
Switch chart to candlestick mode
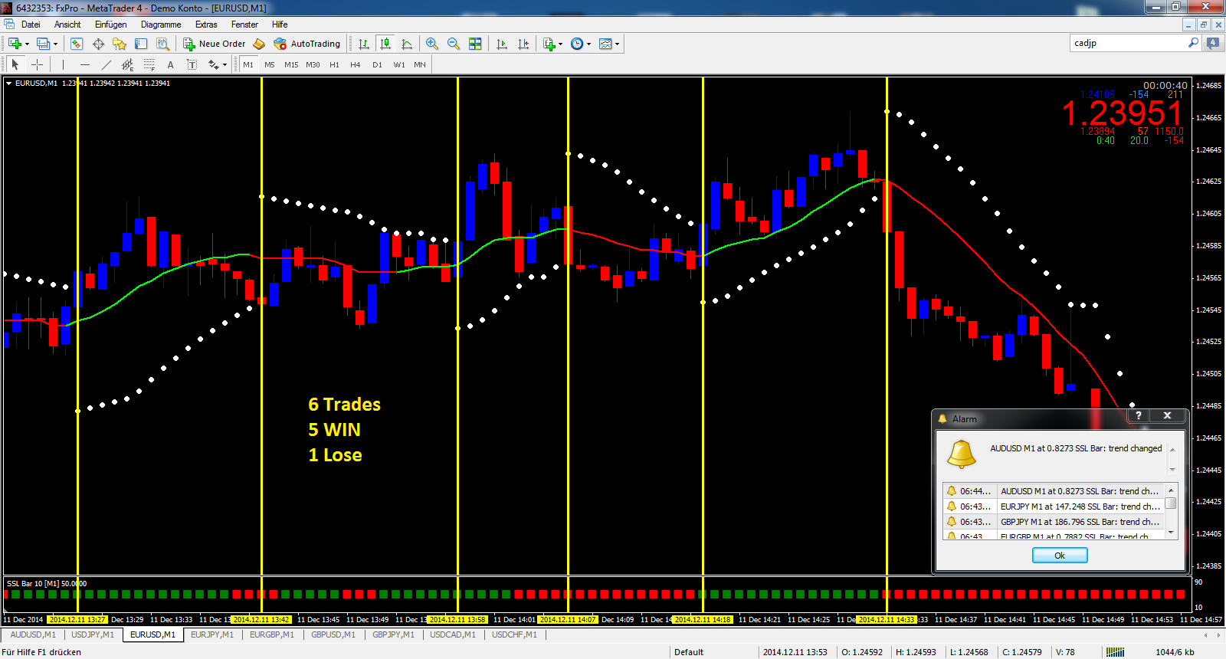pos(385,44)
